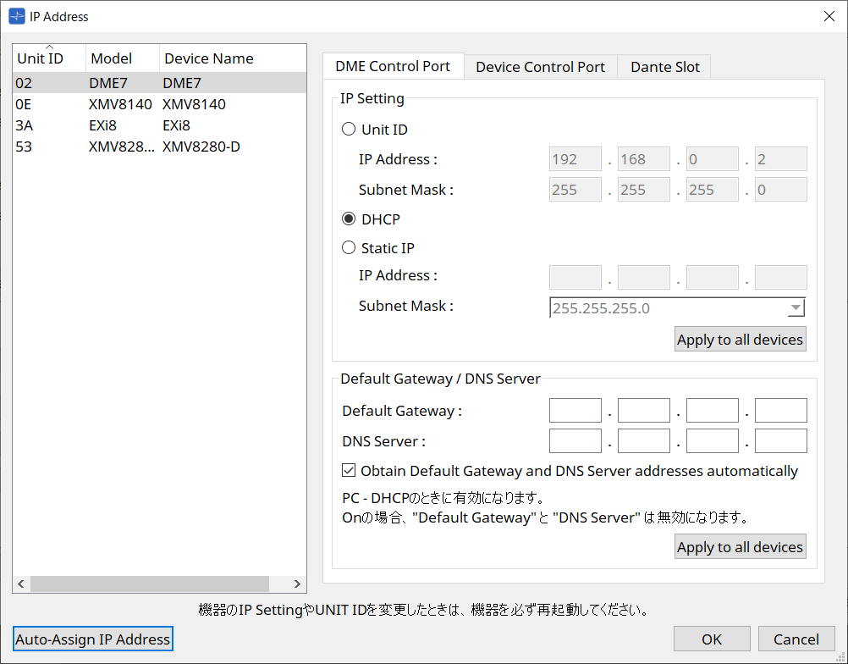
Task: Select the Static IP option
Action: [349, 247]
